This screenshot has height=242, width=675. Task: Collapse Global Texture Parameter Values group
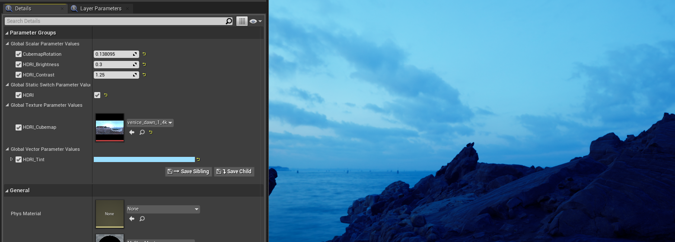click(7, 105)
